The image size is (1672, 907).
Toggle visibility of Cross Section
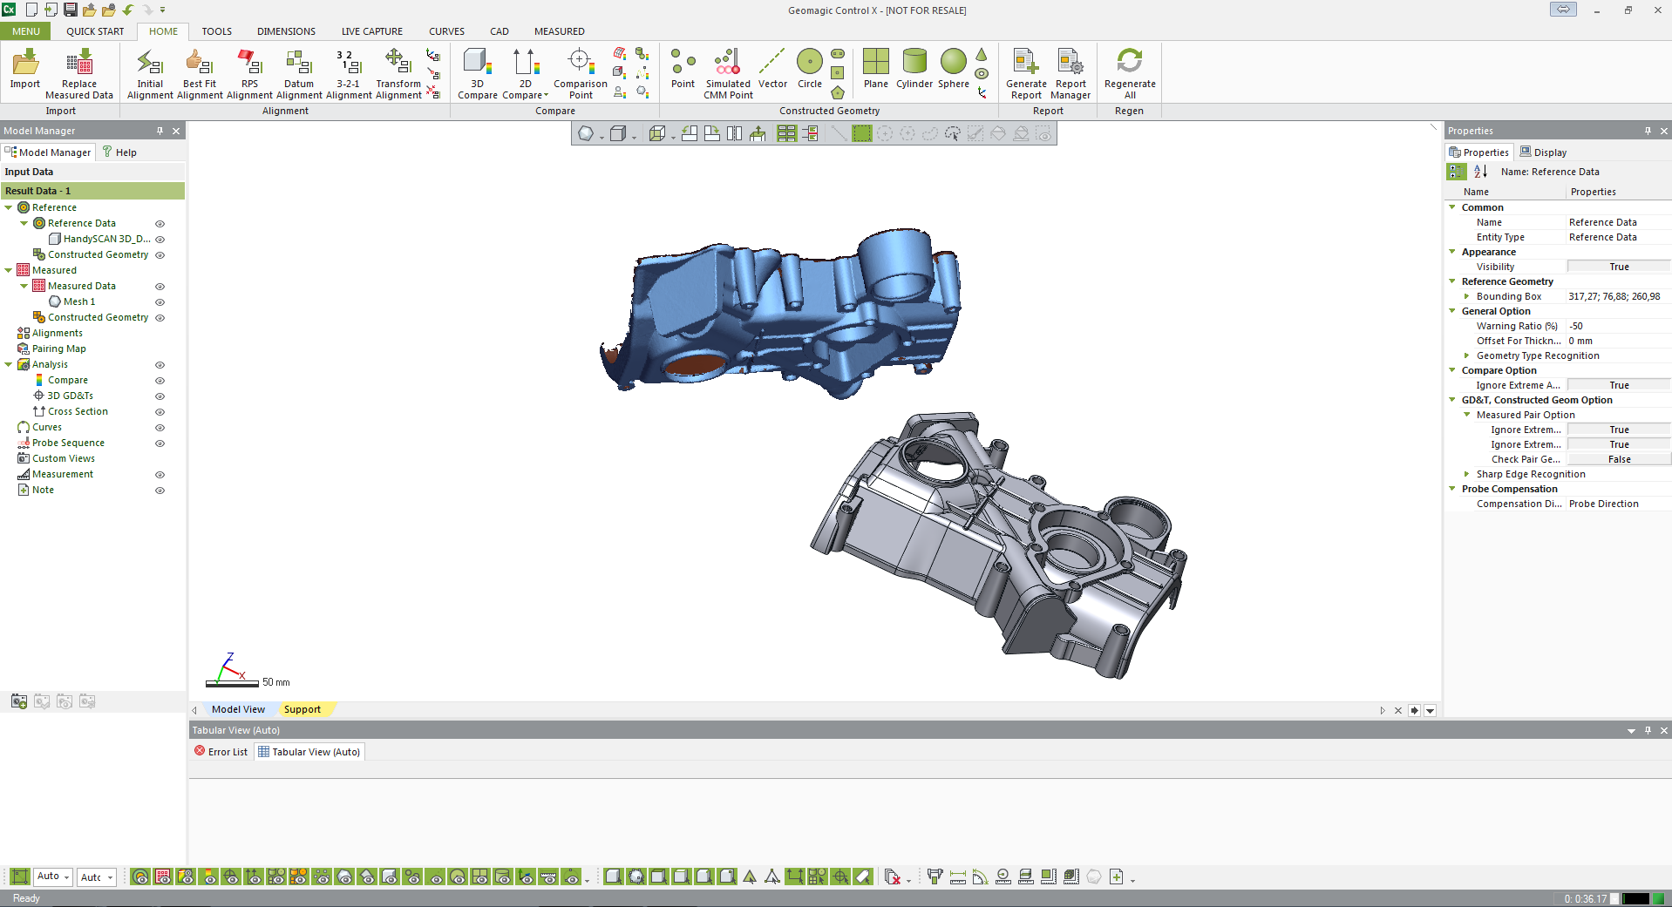point(160,412)
